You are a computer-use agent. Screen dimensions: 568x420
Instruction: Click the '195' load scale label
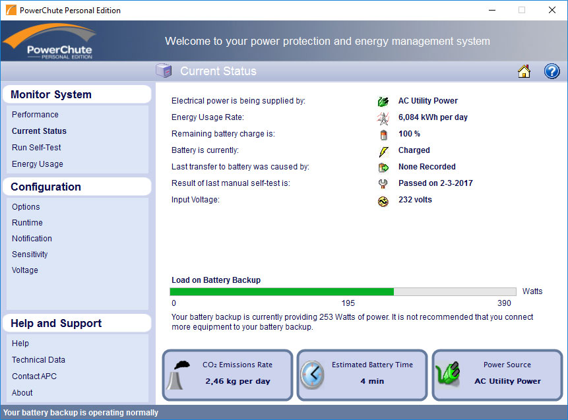point(348,303)
